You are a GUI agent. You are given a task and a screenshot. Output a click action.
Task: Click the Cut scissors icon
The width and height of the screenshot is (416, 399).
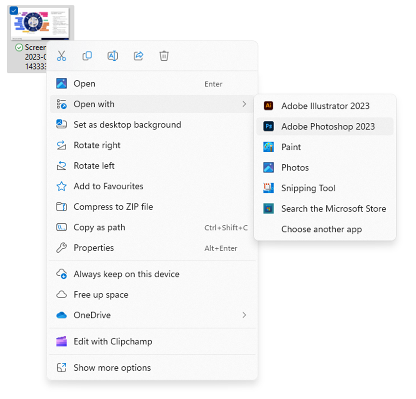(61, 56)
